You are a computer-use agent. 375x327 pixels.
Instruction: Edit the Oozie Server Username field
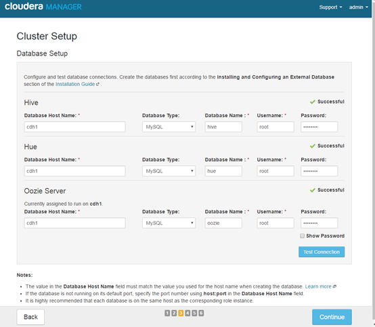275,223
